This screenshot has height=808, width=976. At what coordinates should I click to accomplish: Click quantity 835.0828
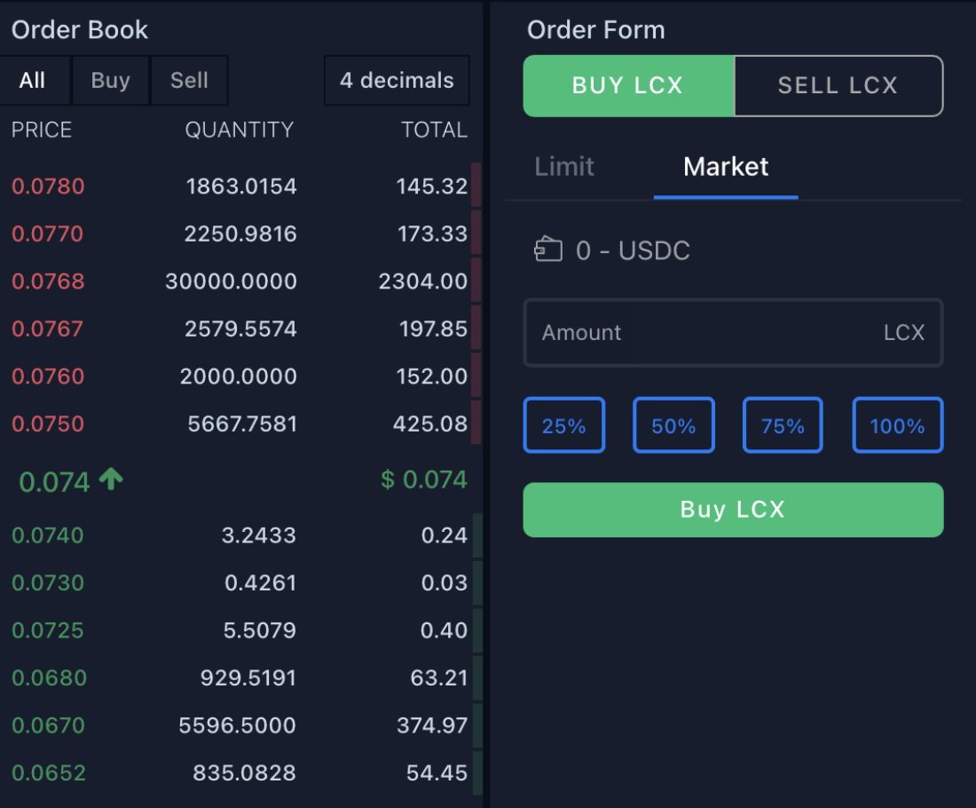click(x=244, y=772)
